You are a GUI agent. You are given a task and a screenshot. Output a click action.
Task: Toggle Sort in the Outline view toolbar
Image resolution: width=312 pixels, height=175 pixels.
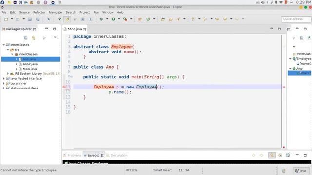click(309, 38)
